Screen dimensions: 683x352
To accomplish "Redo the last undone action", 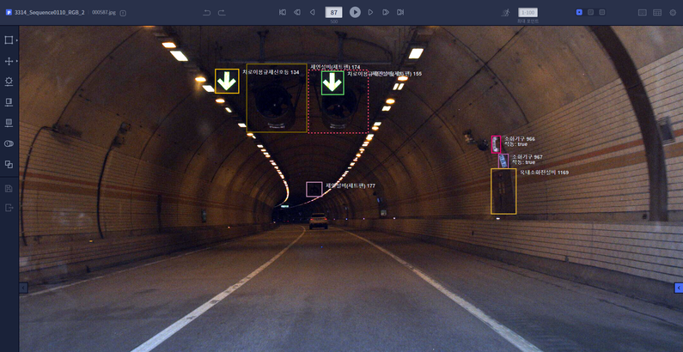I will (222, 13).
